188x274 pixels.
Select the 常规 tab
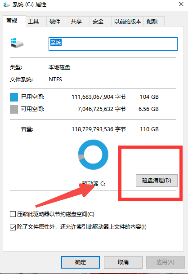pyautogui.click(x=14, y=21)
